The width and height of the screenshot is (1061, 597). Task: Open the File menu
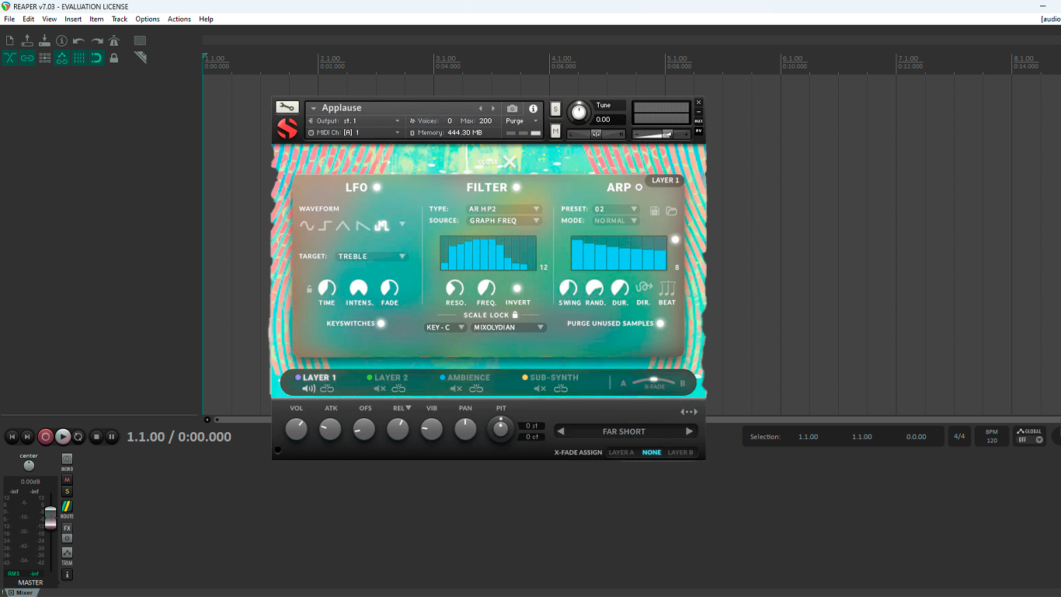[x=9, y=19]
